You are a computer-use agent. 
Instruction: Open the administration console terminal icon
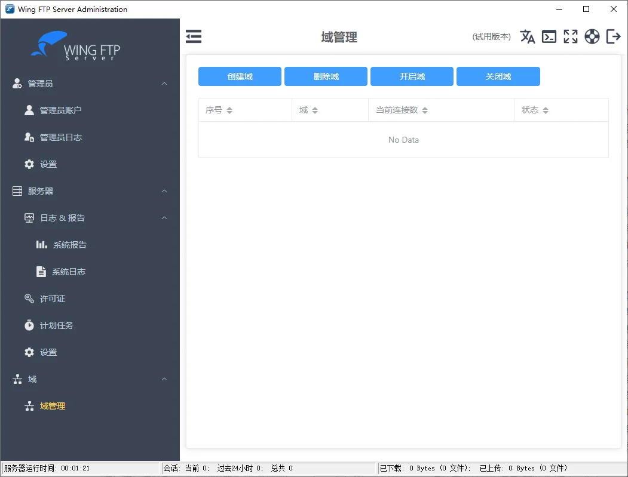click(x=549, y=36)
